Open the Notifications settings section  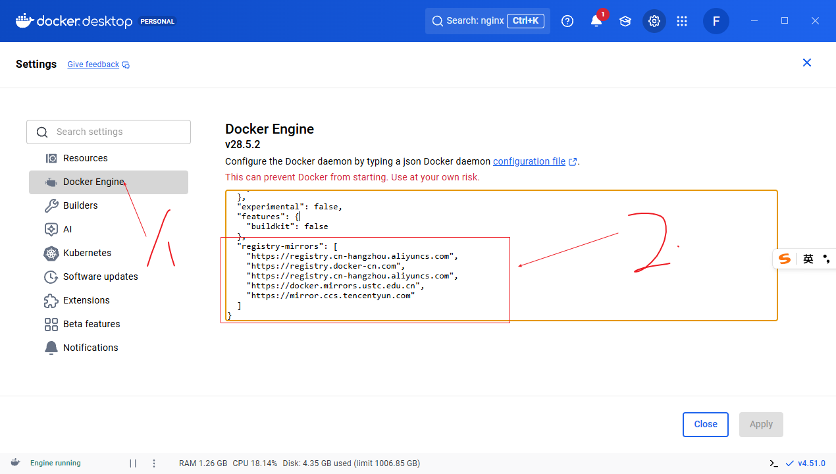[x=109, y=348]
